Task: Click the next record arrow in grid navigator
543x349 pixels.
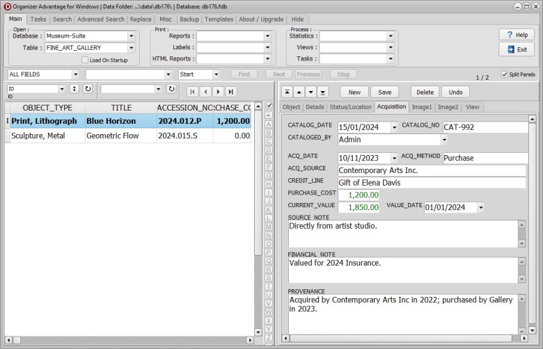Action: [x=218, y=91]
